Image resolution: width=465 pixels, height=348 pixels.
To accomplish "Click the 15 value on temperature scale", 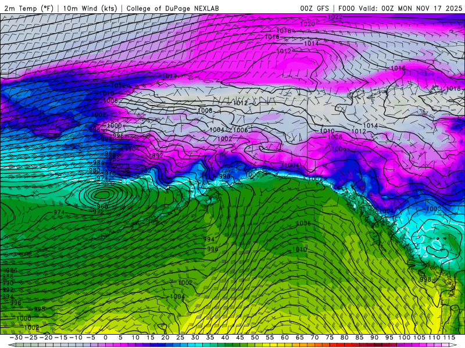I will point(151,338).
